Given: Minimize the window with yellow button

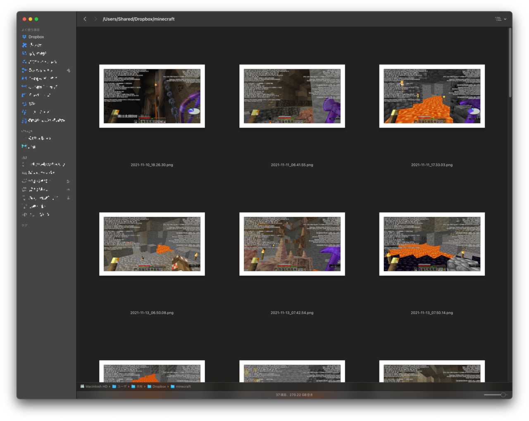Looking at the screenshot, I should click(31, 19).
